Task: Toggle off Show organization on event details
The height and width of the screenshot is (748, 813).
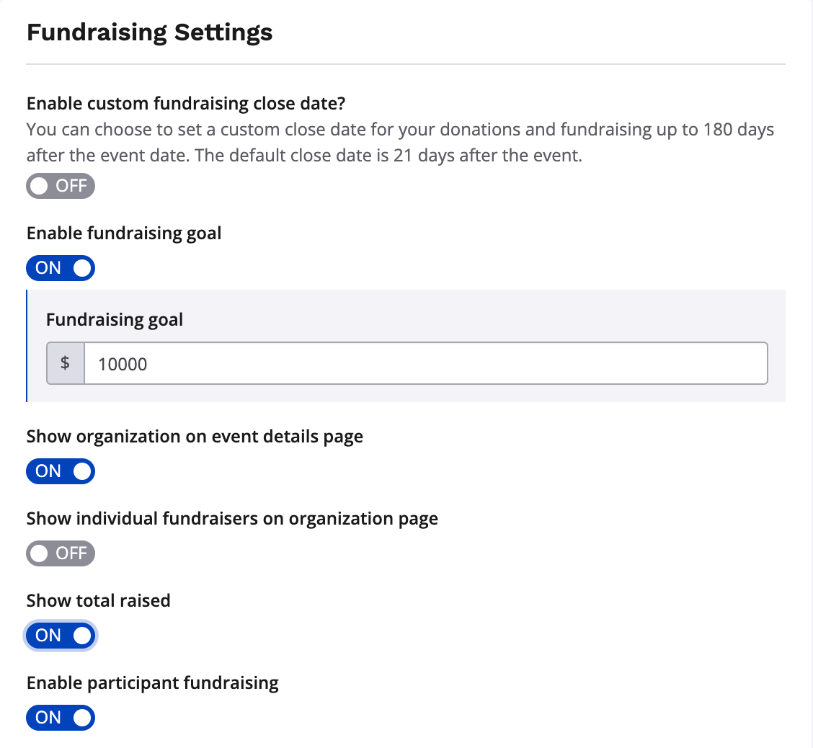Action: coord(61,471)
